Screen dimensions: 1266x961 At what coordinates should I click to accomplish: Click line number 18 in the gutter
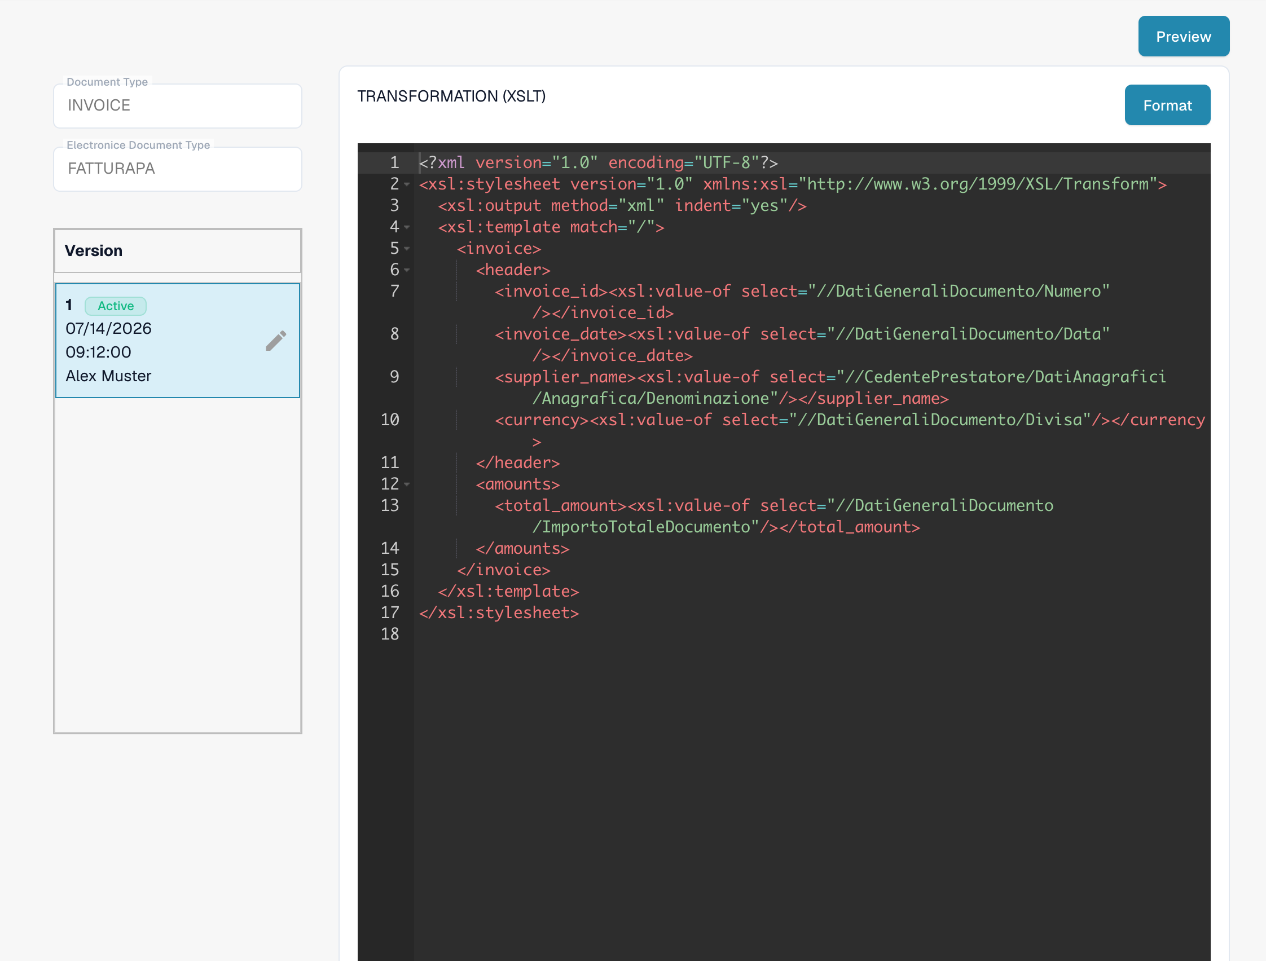390,634
